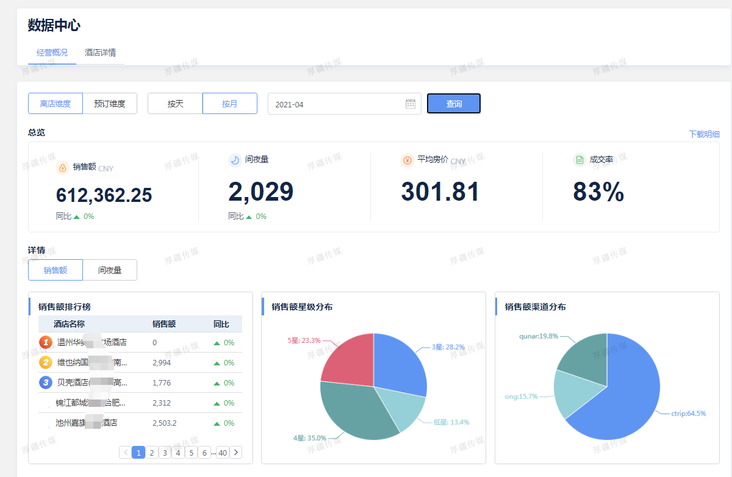Click the next-page chevron in pagination
Viewport: 732px width, 477px height.
point(236,452)
